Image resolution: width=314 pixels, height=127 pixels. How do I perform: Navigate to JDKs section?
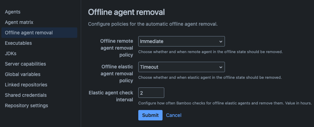(11, 53)
